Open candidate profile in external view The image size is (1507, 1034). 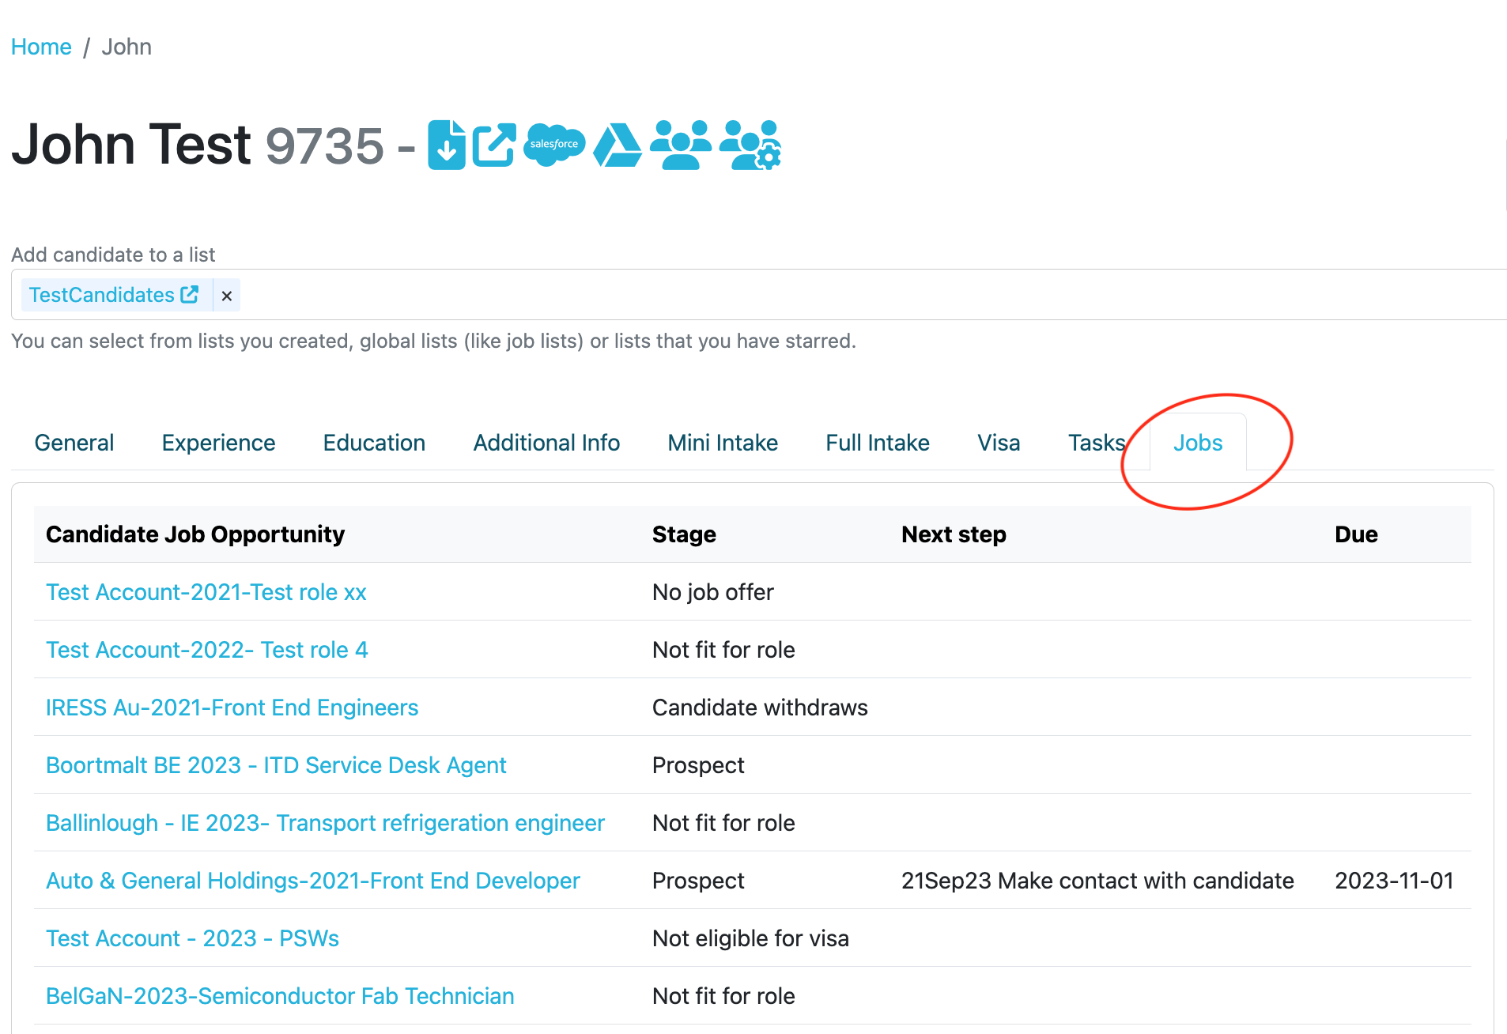(493, 145)
